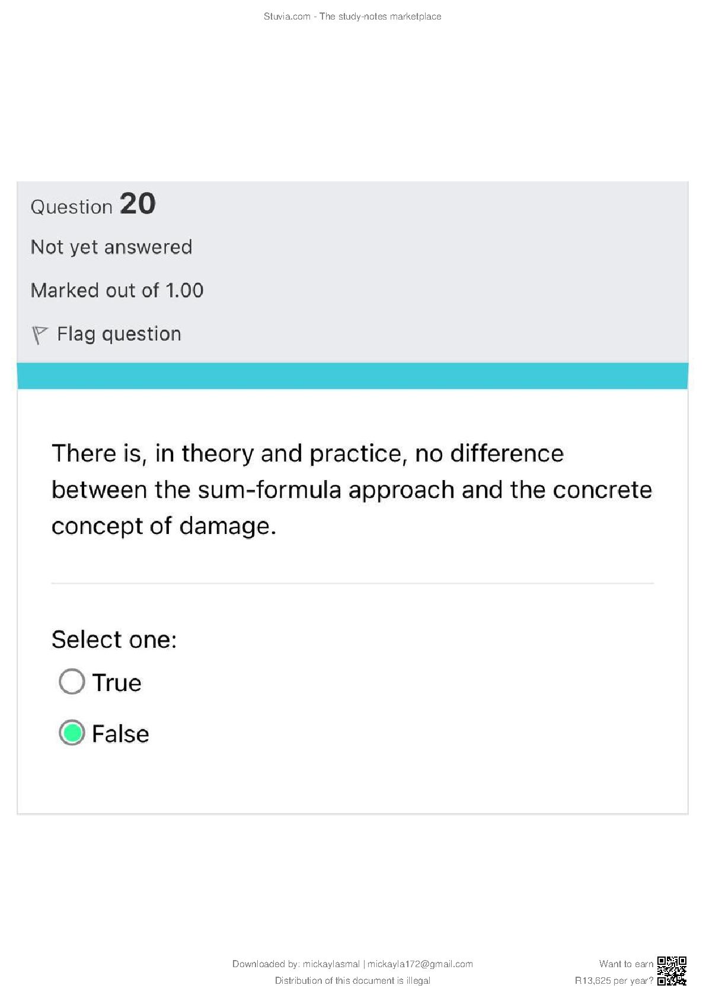Viewport: 706px width, 998px height.
Task: Click the large number 20
Action: [138, 204]
